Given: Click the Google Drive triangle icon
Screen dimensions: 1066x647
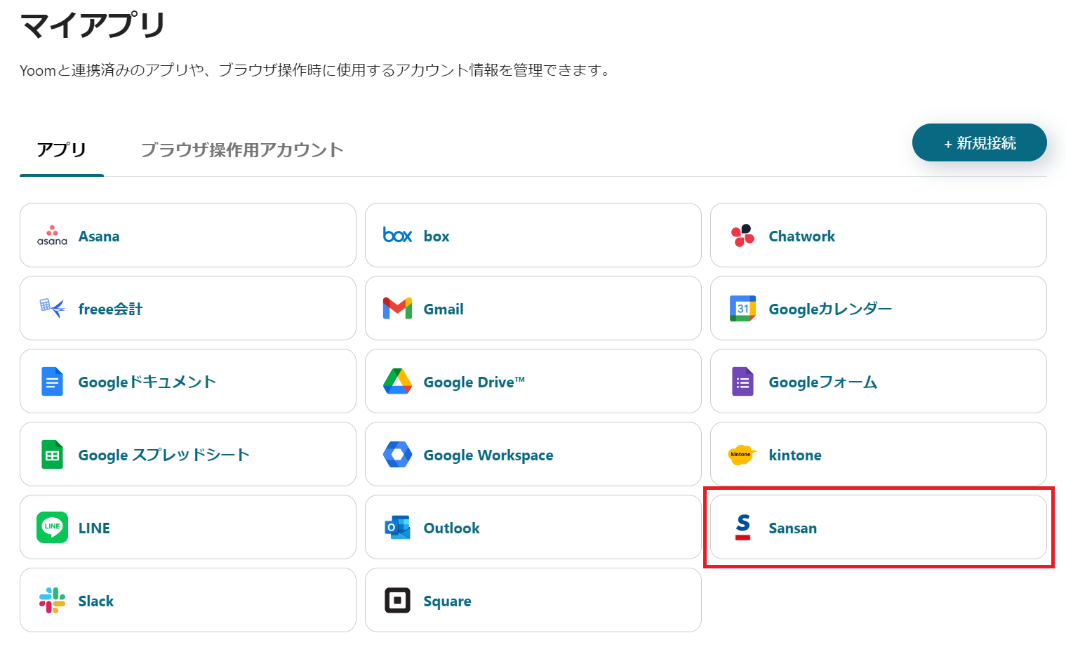Looking at the screenshot, I should [397, 382].
